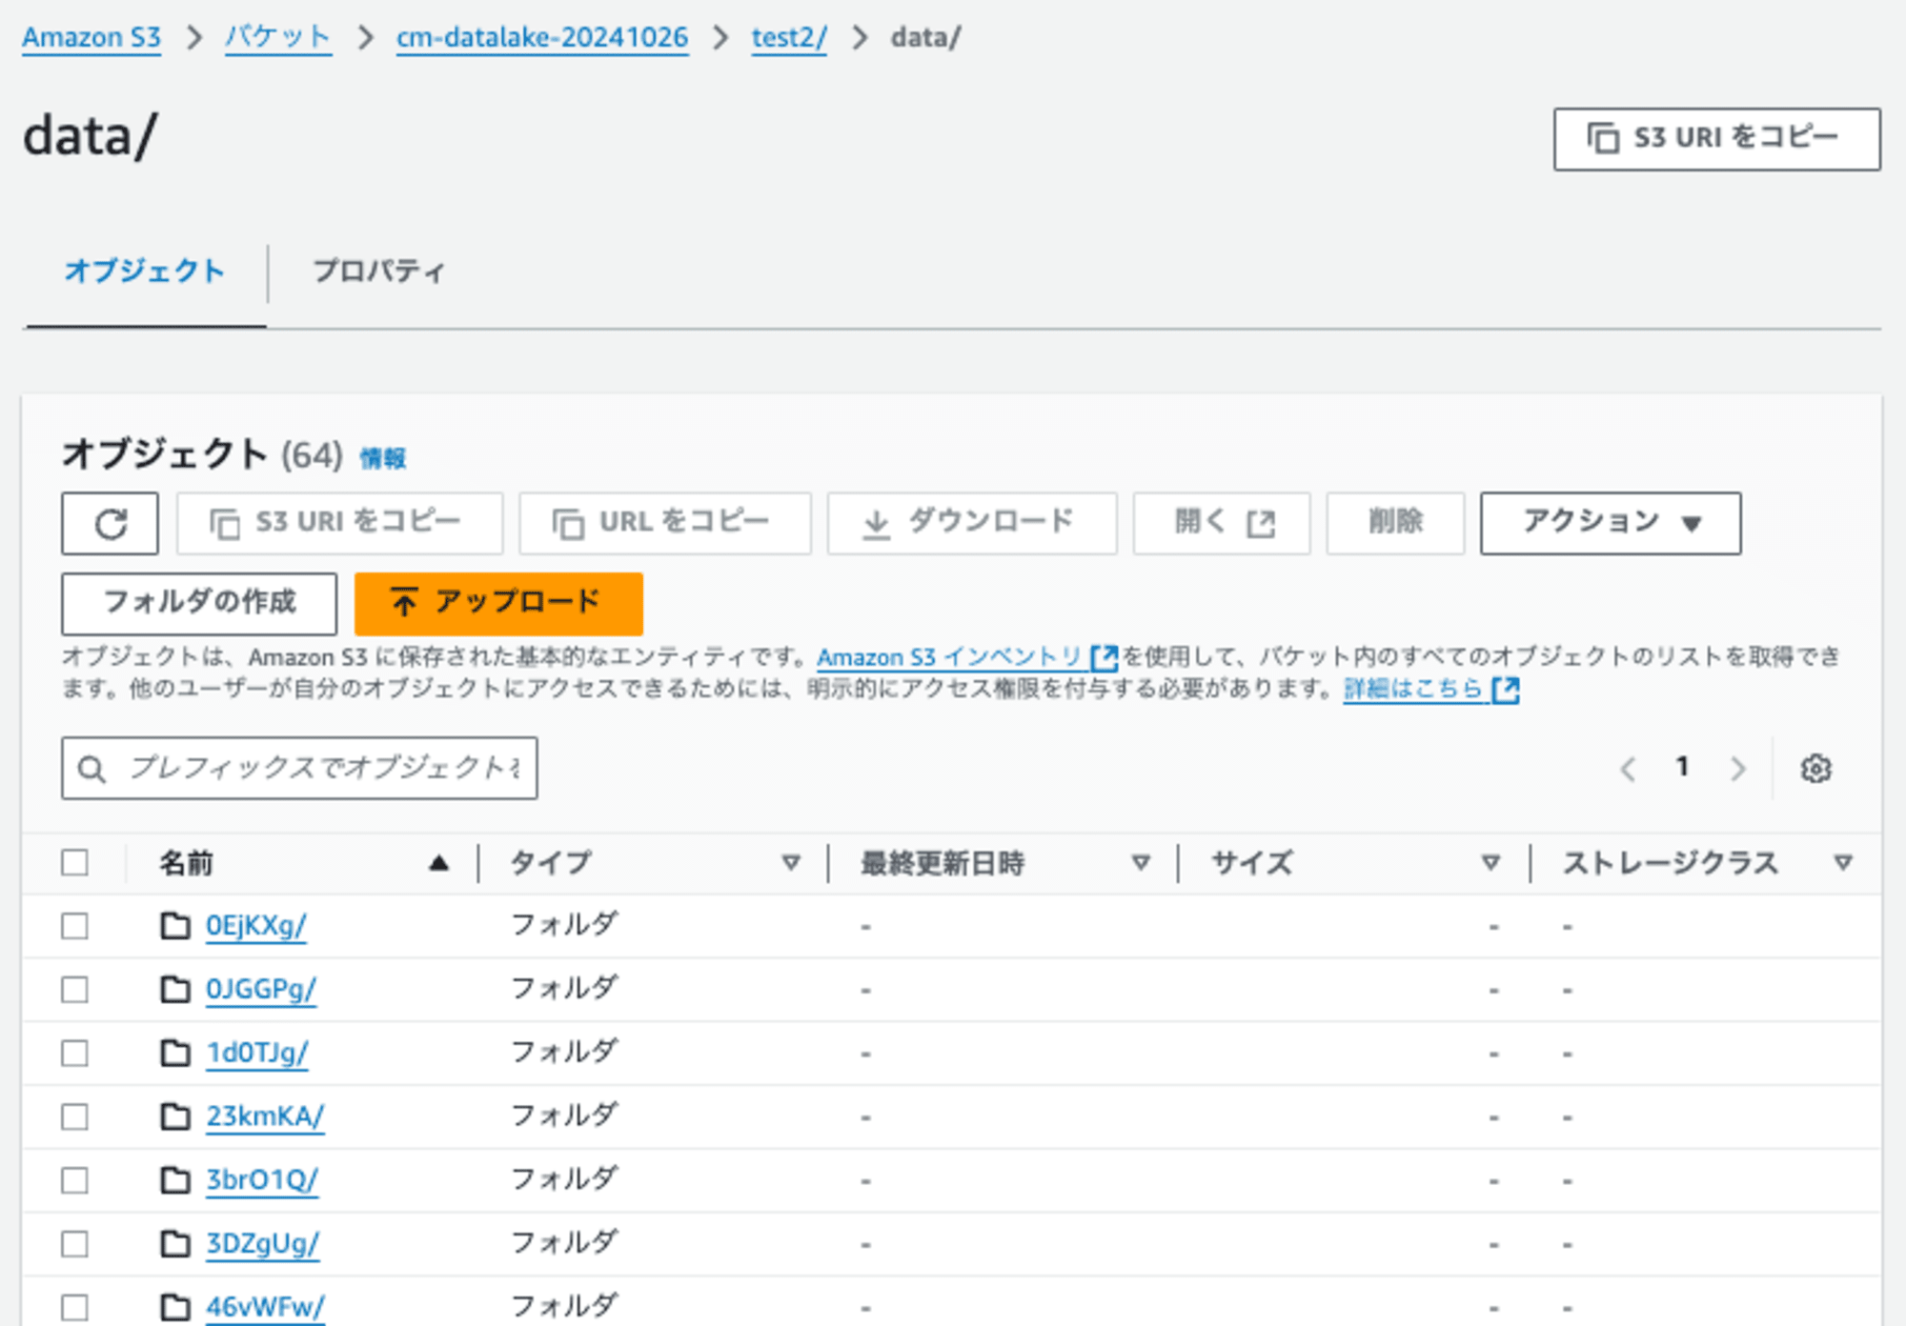Select the checkbox for 46vWFw/ folder
Screen dimensions: 1906x1326
[x=74, y=1307]
